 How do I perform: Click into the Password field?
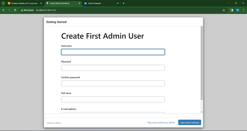pyautogui.click(x=113, y=68)
